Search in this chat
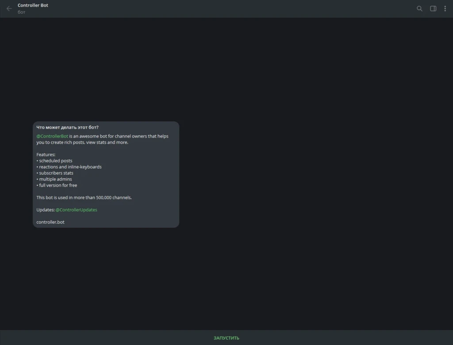 (419, 9)
